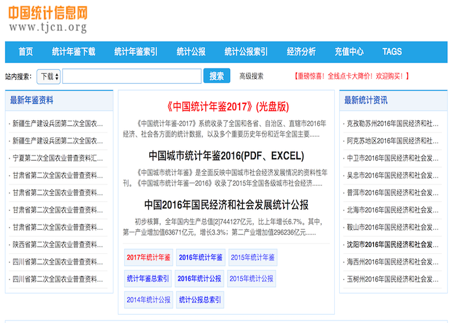Open the 高级搜索 link
The width and height of the screenshot is (454, 323).
[x=252, y=76]
